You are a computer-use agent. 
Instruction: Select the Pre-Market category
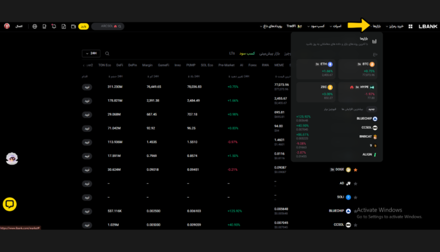pos(226,65)
